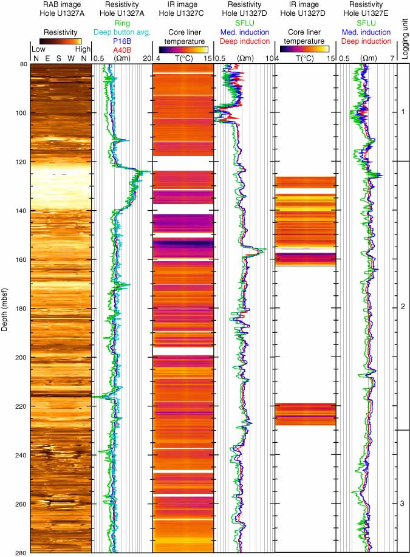Click Med. induction label for Hole U1327D
Image resolution: width=410 pixels, height=557 pixels.
[x=245, y=33]
